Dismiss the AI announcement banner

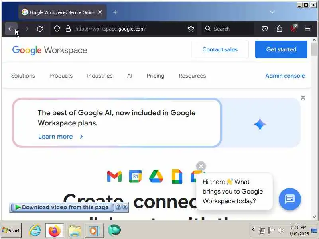coord(303,98)
